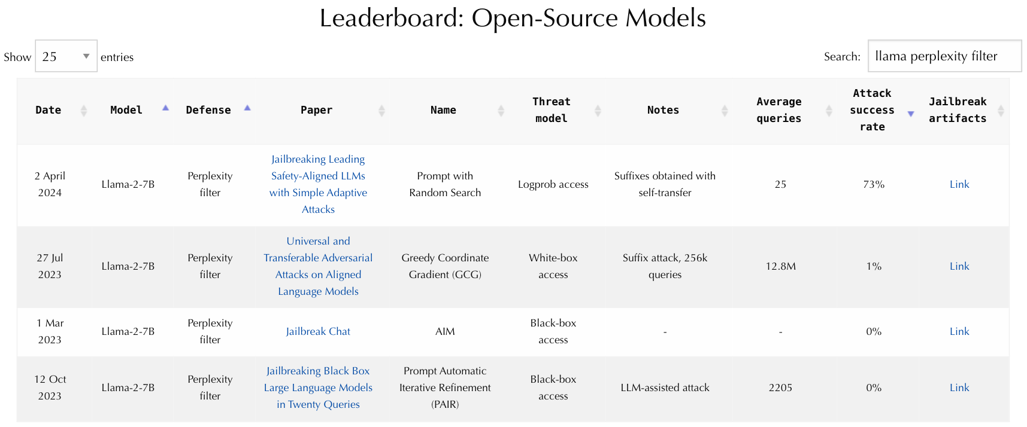The height and width of the screenshot is (427, 1027).
Task: Click the 12.8M average queries value
Action: [780, 266]
